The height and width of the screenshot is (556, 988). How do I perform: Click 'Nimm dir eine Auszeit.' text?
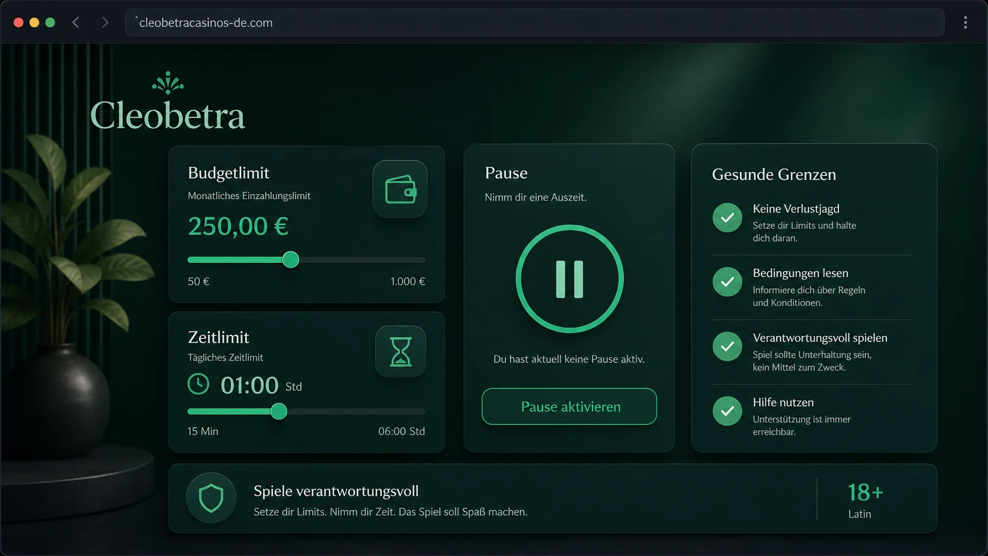[x=536, y=197]
